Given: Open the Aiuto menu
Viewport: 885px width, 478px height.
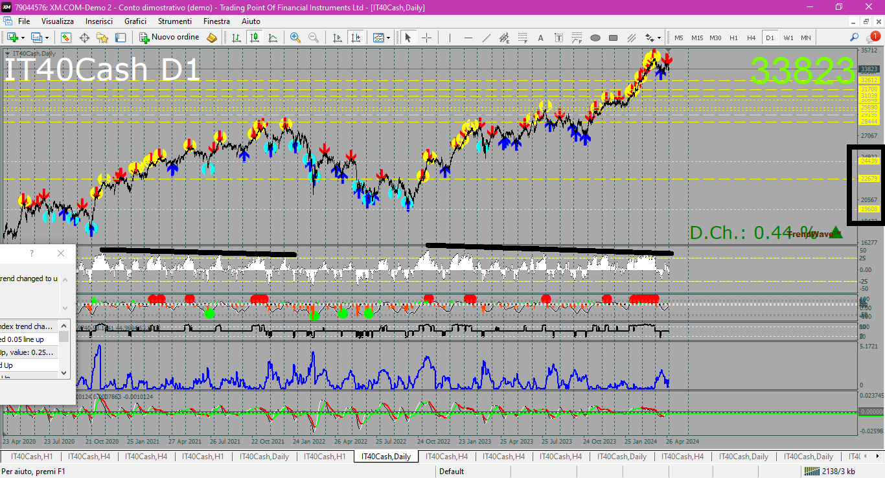Looking at the screenshot, I should pos(251,21).
